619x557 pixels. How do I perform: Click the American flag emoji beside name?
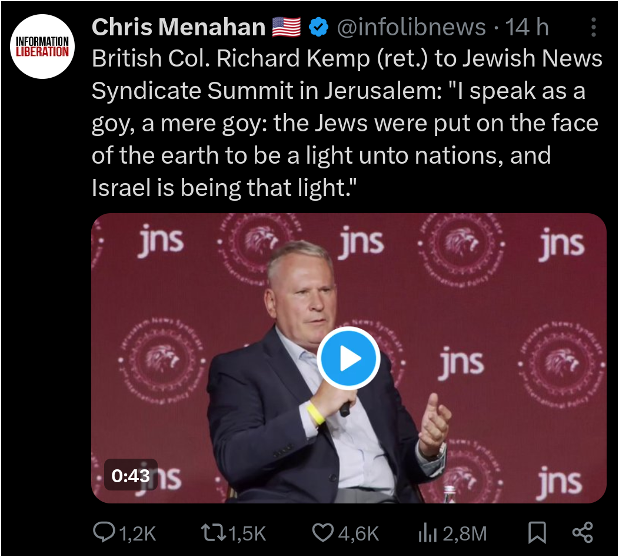coord(286,27)
